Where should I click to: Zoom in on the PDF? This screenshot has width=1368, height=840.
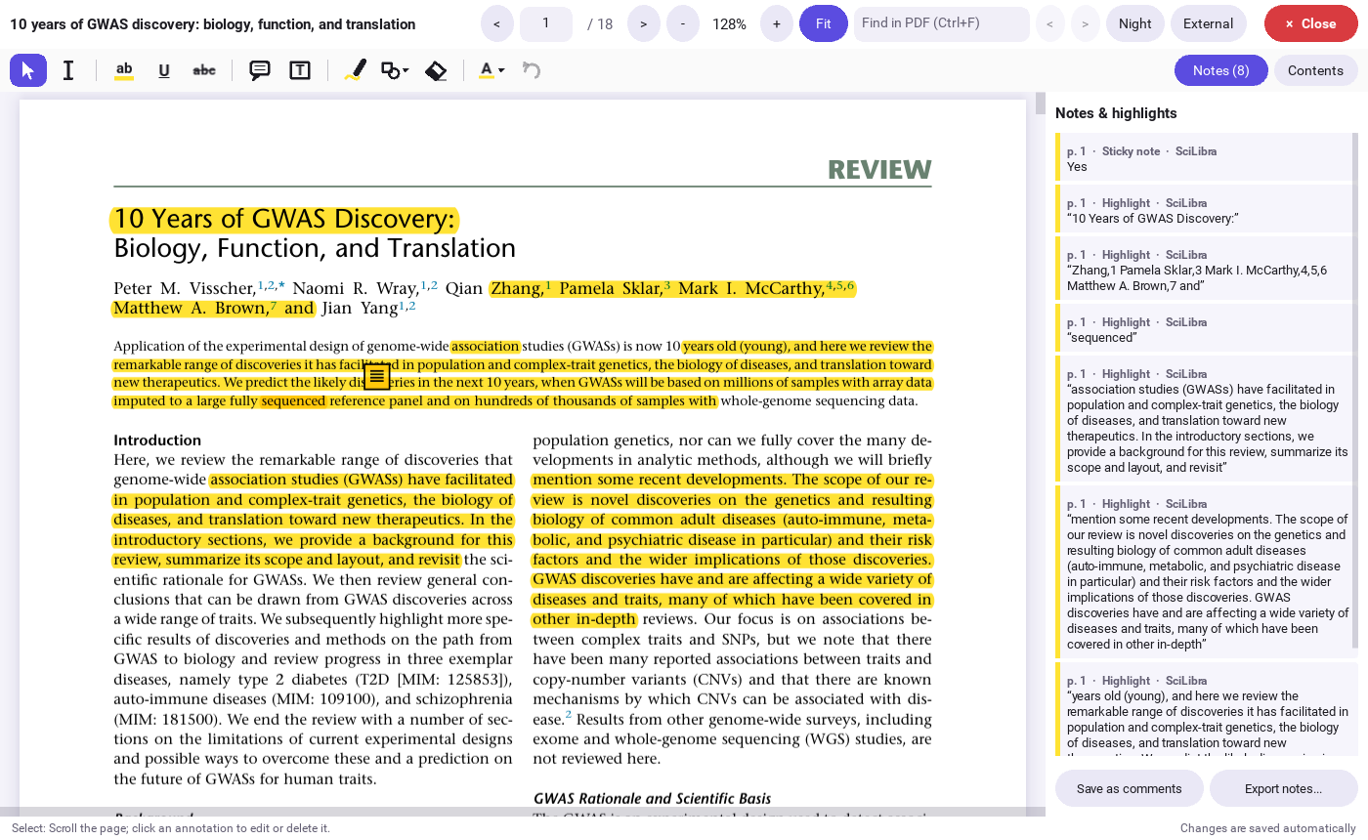tap(777, 23)
